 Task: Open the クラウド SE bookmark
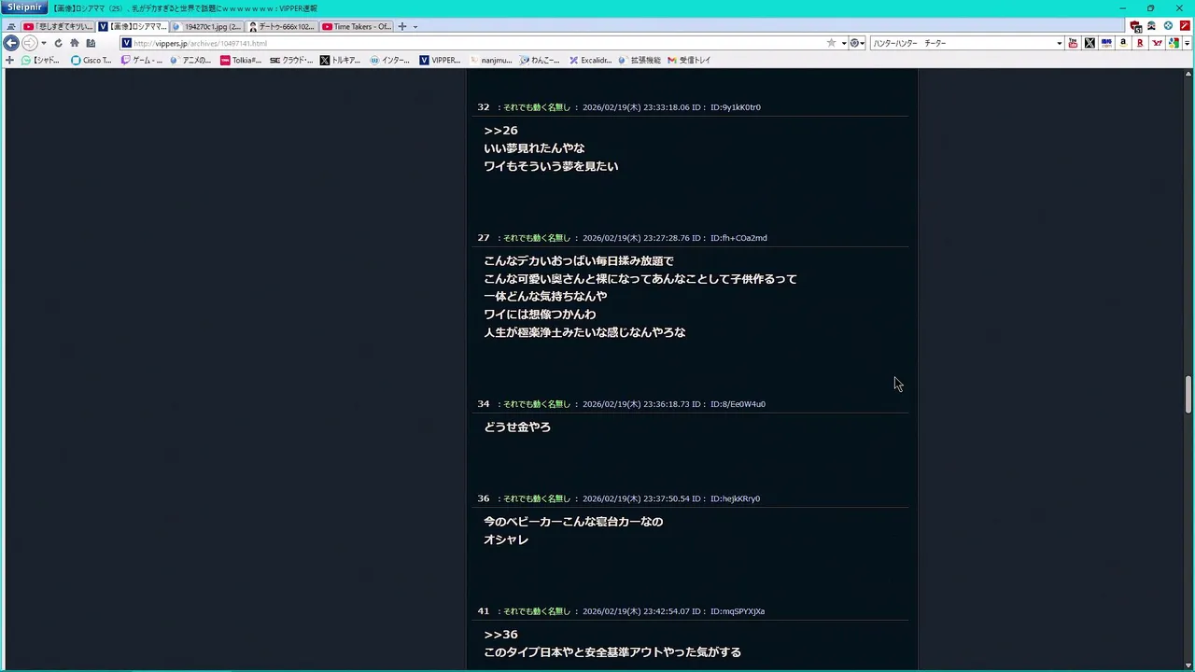291,60
